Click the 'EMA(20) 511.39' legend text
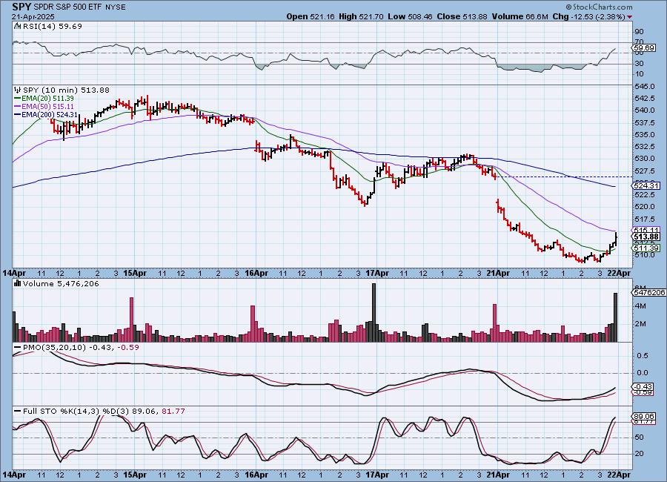 point(47,99)
